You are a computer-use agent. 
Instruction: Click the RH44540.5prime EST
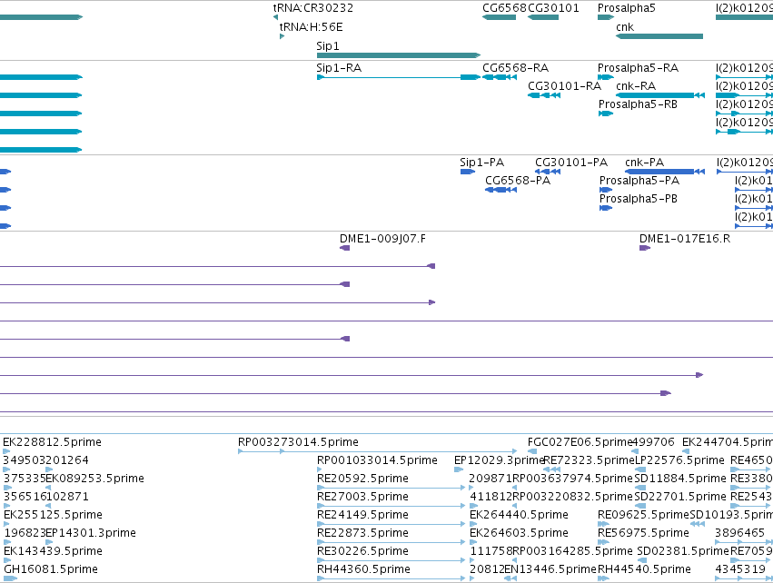604,578
